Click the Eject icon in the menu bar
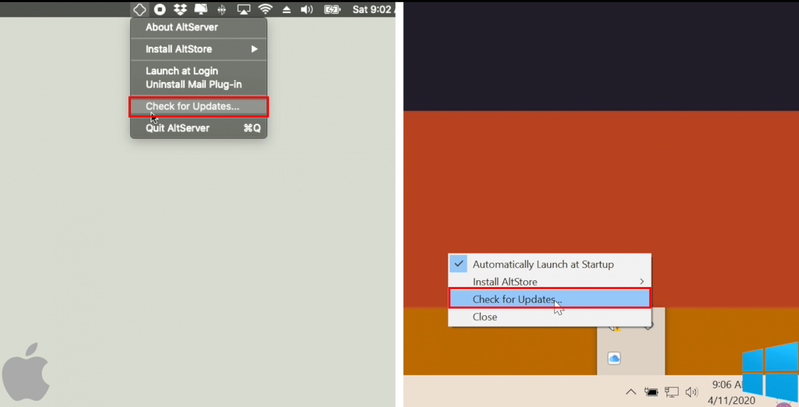The height and width of the screenshot is (407, 799). (287, 9)
